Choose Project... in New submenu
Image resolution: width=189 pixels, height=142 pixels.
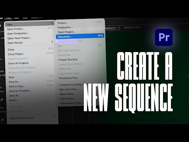click(x=63, y=23)
